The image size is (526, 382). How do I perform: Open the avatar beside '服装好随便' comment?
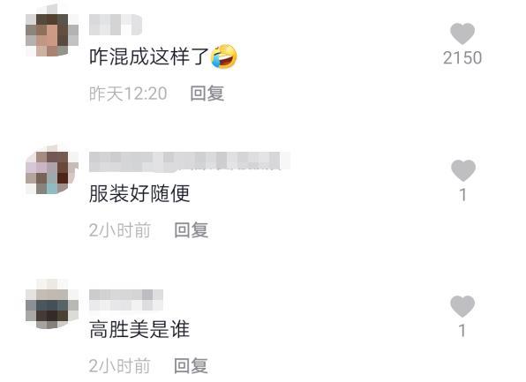tap(52, 172)
